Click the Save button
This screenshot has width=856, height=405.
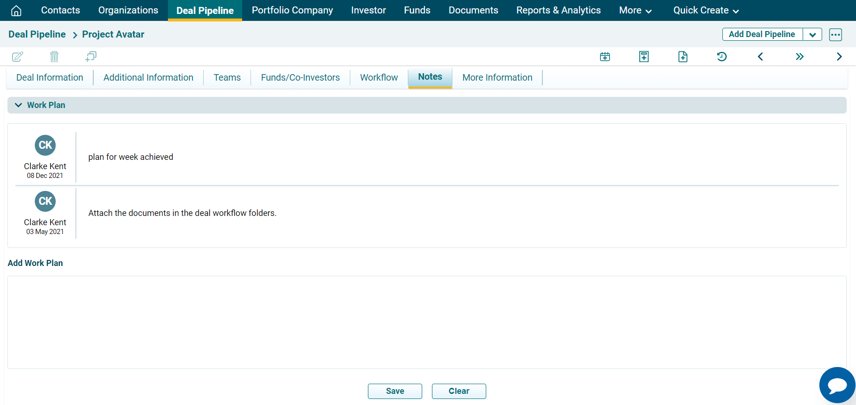[x=395, y=391]
